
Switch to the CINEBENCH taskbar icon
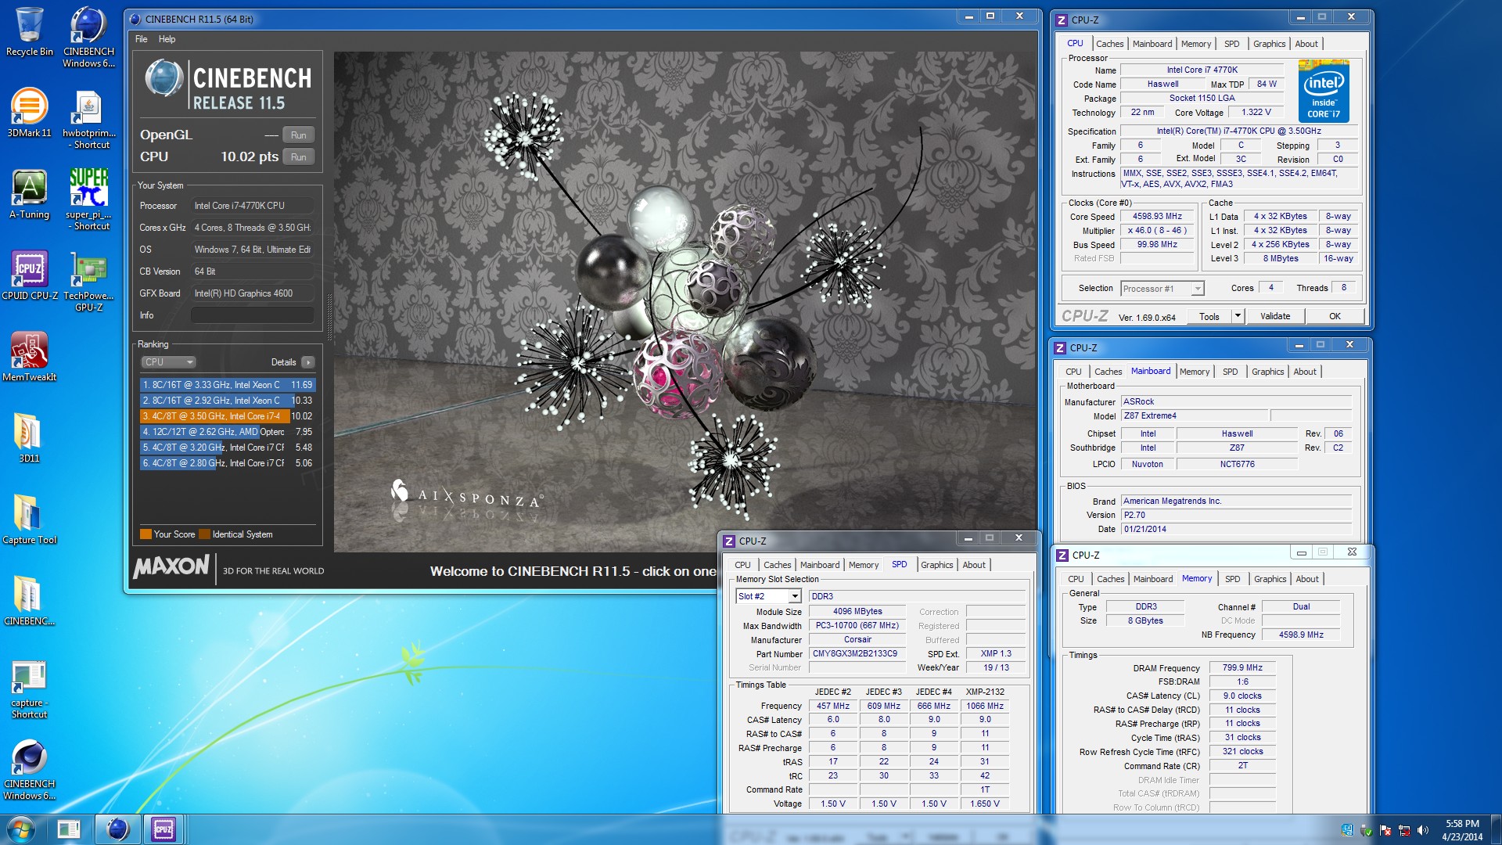click(x=117, y=829)
